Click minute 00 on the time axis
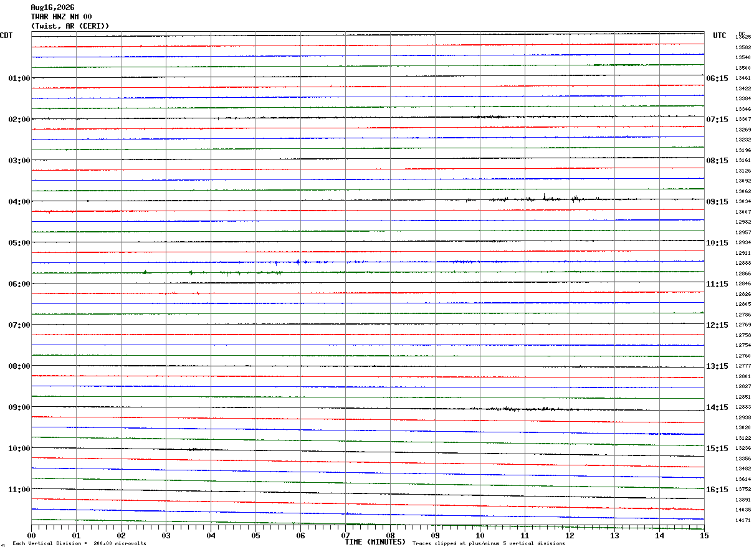 click(x=31, y=536)
